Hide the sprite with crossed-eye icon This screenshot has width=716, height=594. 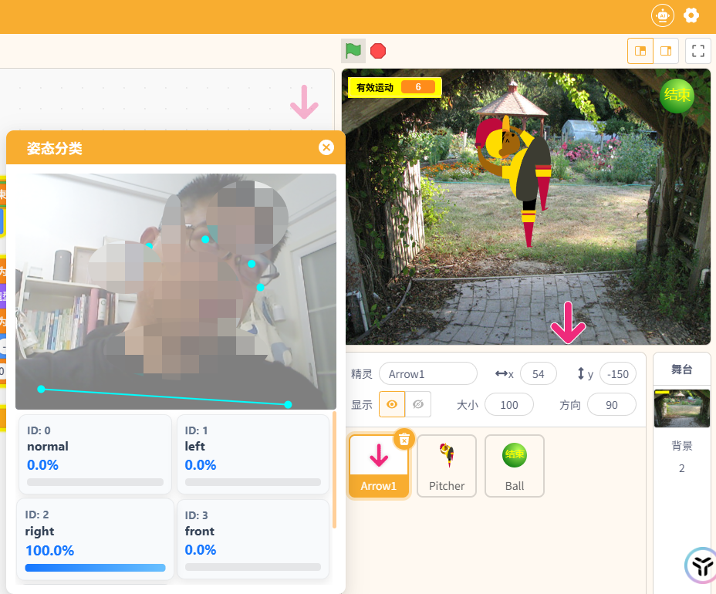pyautogui.click(x=418, y=404)
